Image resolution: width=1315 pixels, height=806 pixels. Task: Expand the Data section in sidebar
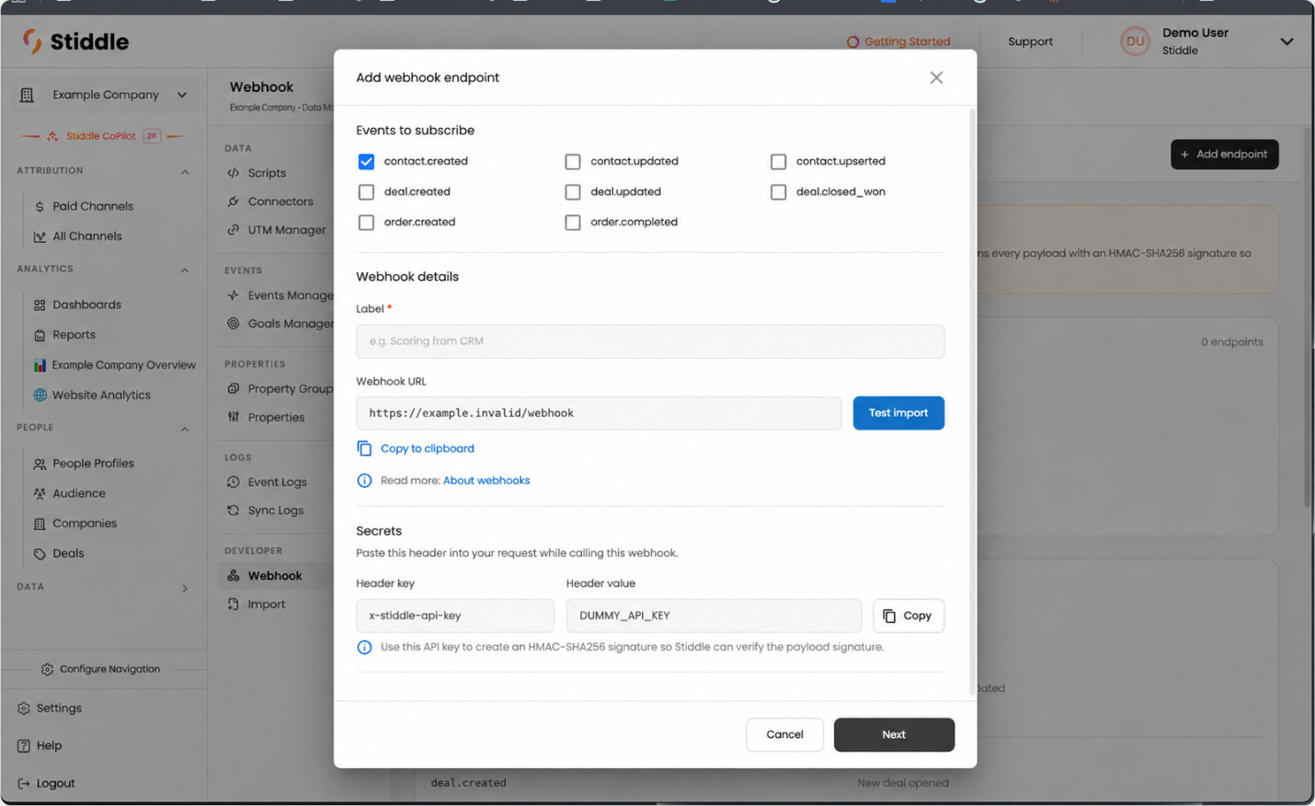(x=185, y=589)
